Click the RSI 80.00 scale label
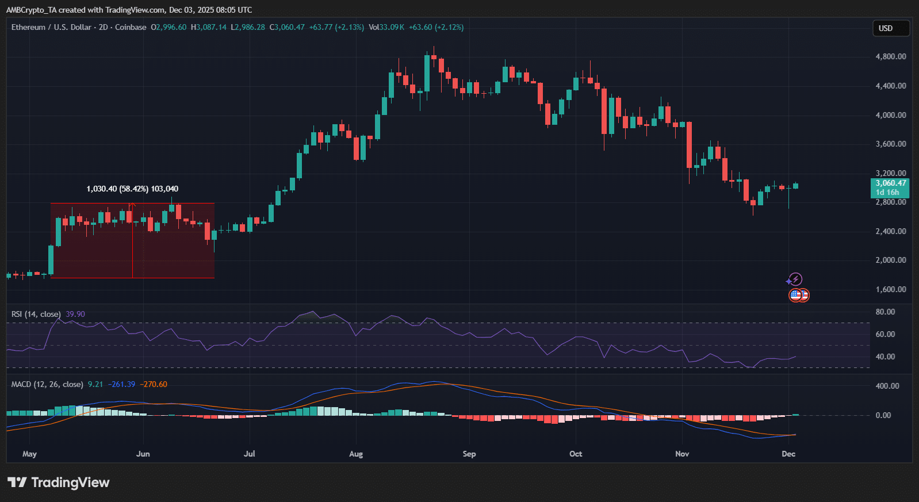The width and height of the screenshot is (919, 502). tap(885, 312)
